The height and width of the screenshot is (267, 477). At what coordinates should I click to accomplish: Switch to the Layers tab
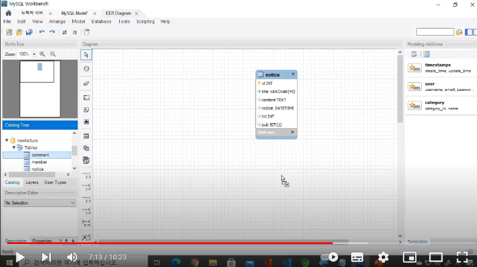pos(32,182)
